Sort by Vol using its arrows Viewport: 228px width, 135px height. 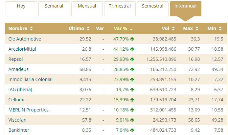point(173,28)
